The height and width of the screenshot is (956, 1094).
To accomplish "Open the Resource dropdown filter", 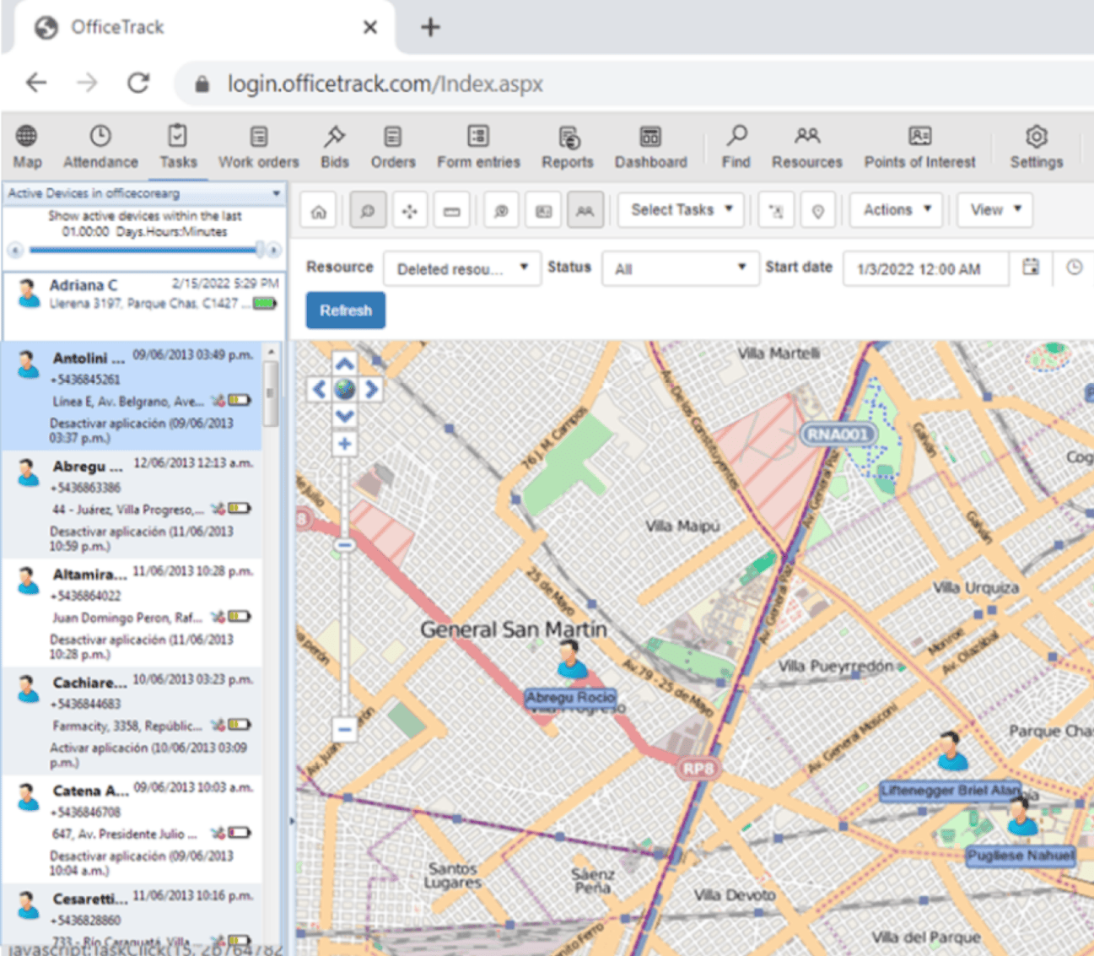I will (462, 269).
